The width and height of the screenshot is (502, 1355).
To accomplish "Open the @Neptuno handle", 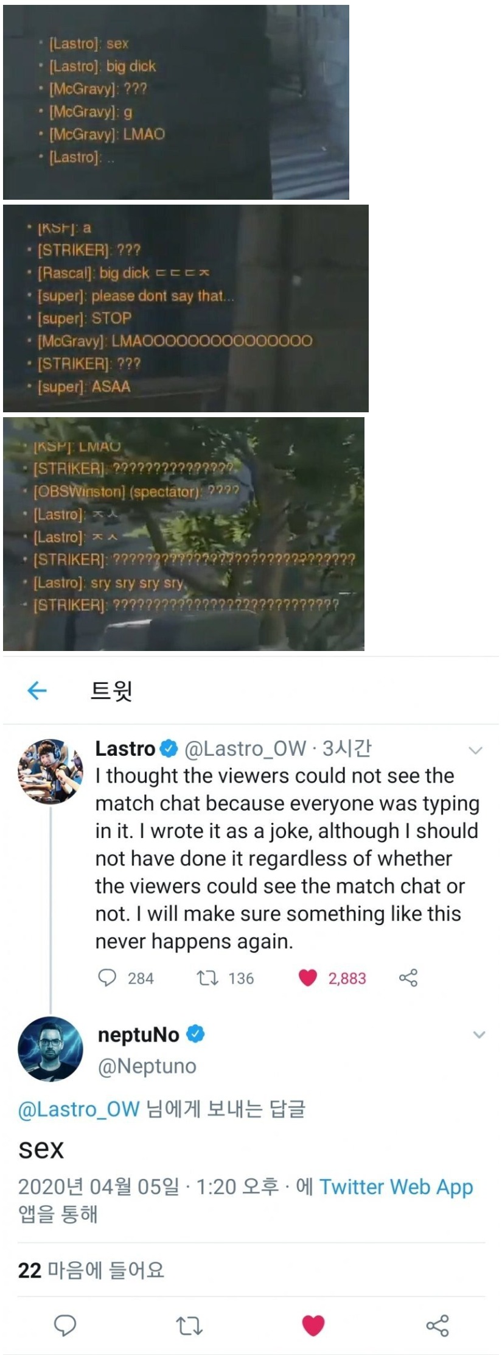I will [x=147, y=1066].
